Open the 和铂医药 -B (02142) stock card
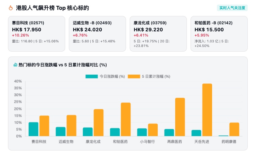256x156 pixels. 219,34
